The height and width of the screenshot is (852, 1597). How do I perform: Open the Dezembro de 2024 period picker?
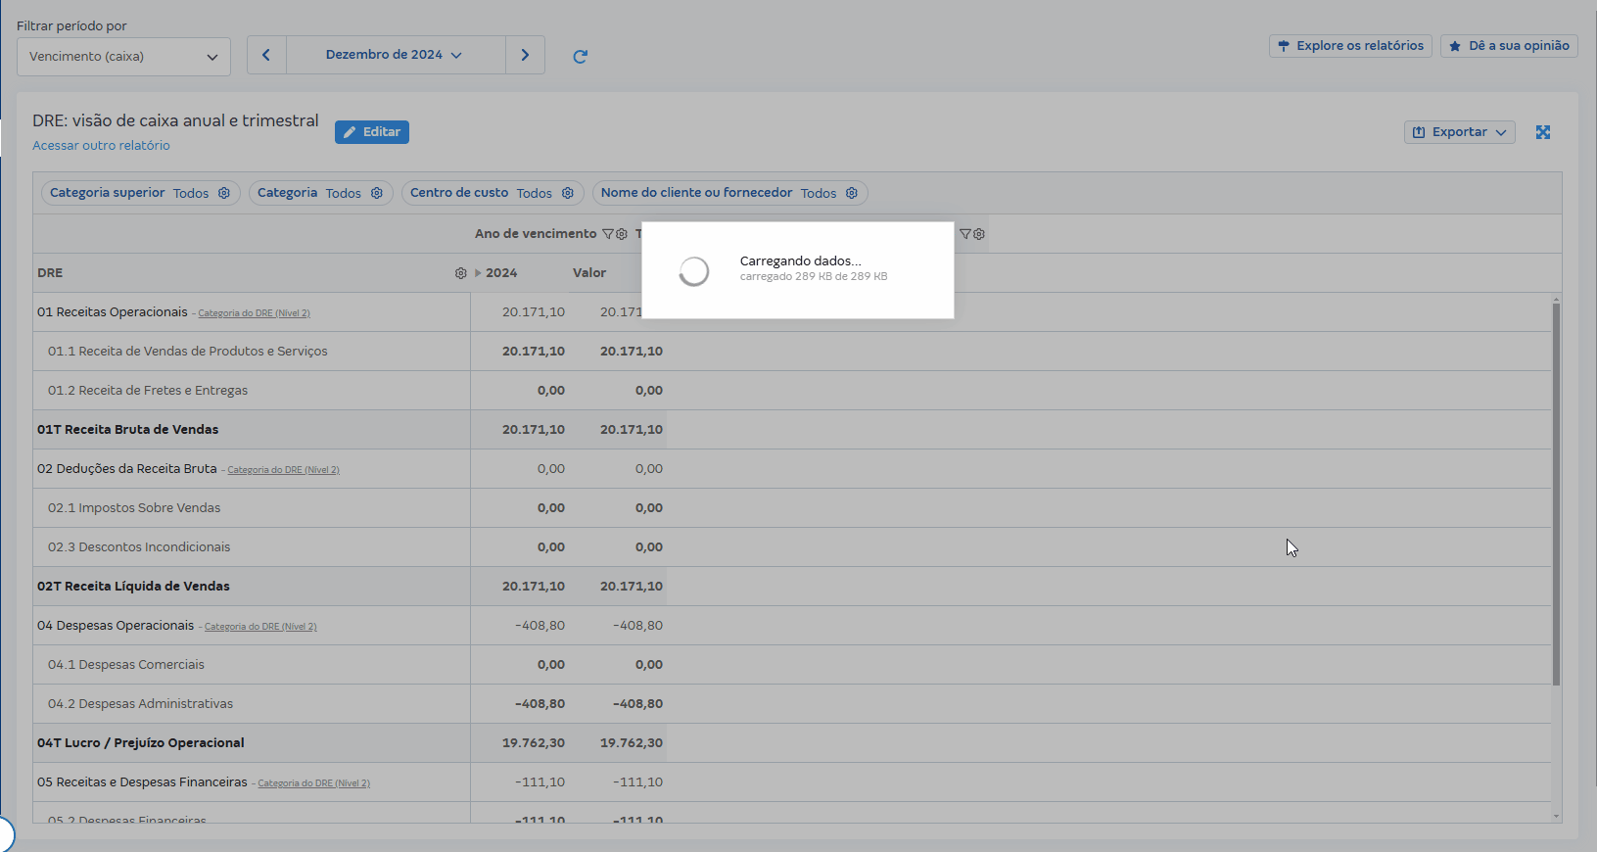[395, 55]
